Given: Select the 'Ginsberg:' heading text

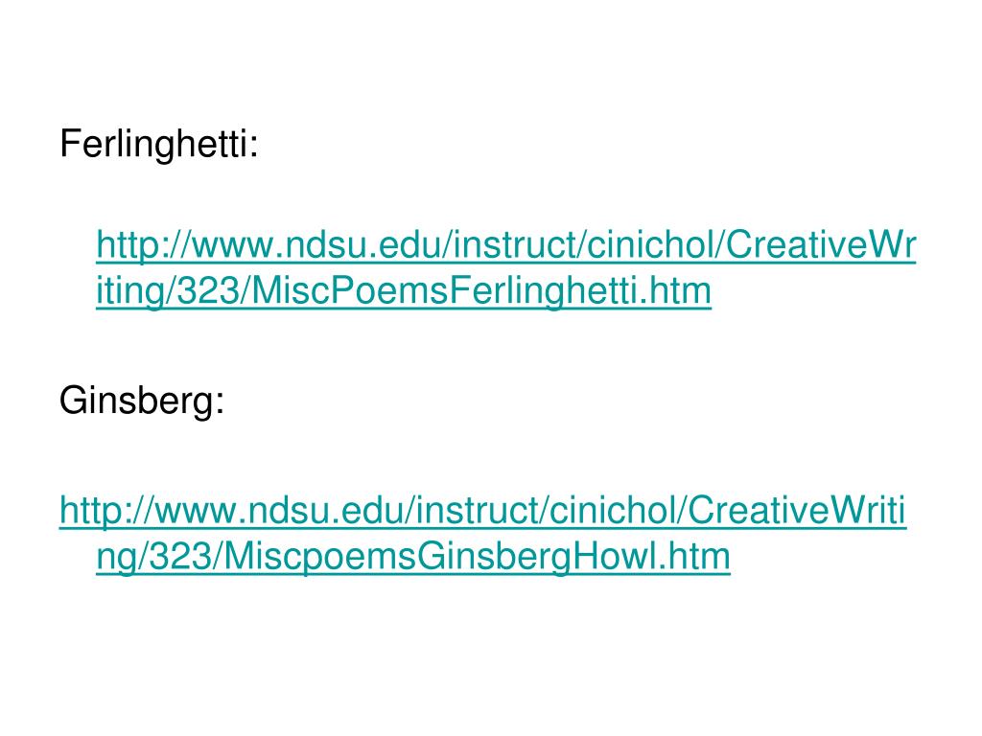Looking at the screenshot, I should click(x=142, y=401).
